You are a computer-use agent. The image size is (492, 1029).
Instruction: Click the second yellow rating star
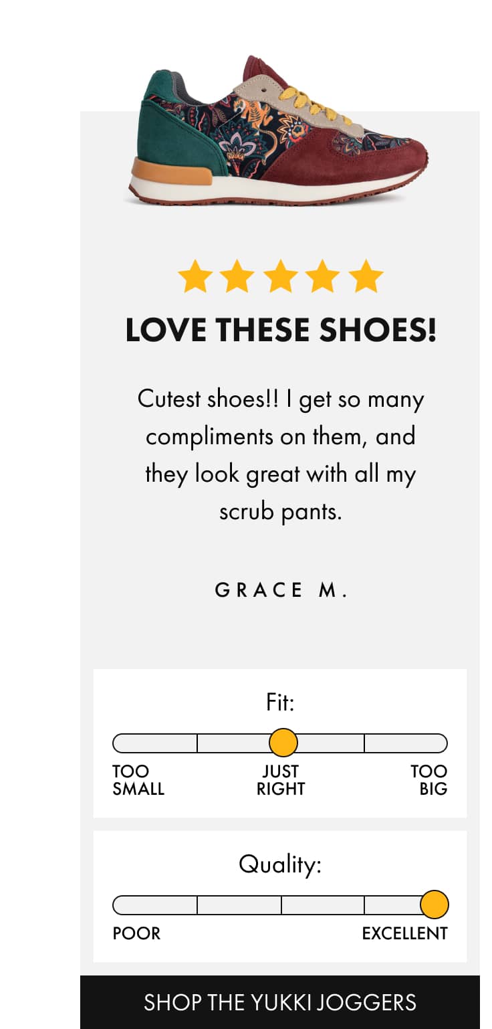[237, 277]
